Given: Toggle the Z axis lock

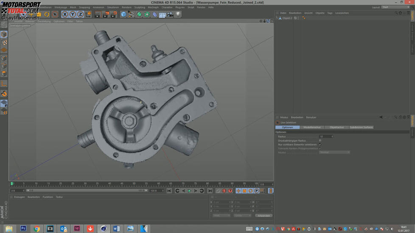Looking at the screenshot, I should click(80, 14).
